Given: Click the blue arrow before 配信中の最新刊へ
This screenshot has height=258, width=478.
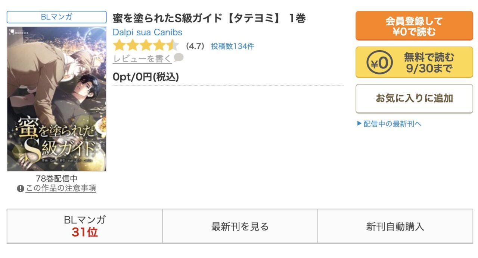Looking at the screenshot, I should [x=359, y=124].
